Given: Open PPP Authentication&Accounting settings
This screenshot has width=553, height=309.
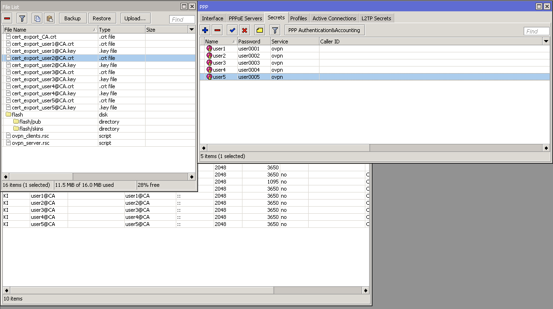Looking at the screenshot, I should click(x=324, y=30).
